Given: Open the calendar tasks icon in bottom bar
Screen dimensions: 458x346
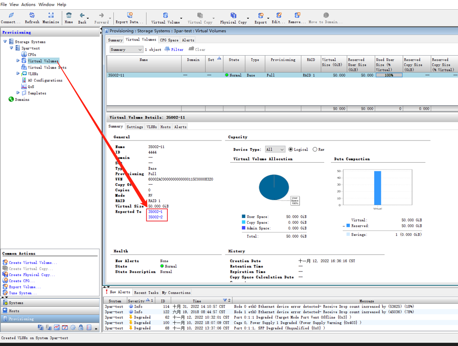Looking at the screenshot, I should coord(65,327).
